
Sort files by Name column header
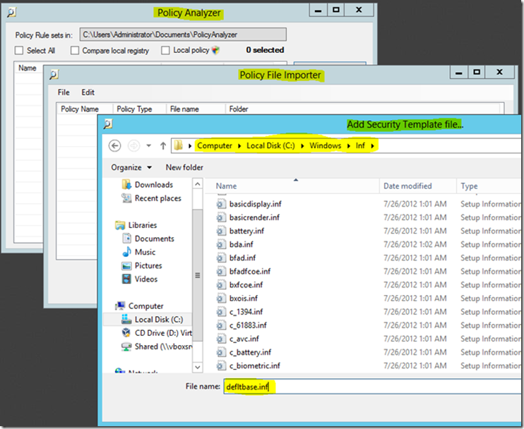(226, 186)
